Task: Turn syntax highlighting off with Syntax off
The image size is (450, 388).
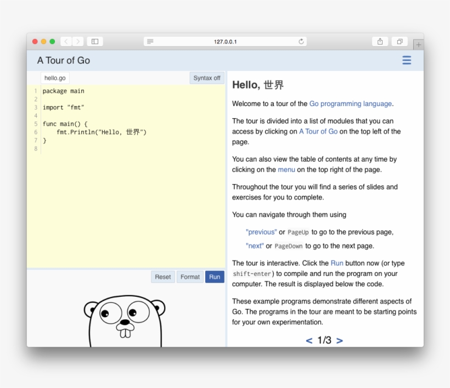Action: click(x=207, y=78)
